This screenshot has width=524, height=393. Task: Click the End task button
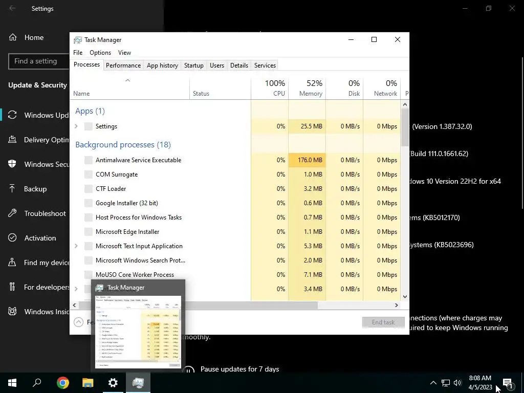click(x=383, y=322)
